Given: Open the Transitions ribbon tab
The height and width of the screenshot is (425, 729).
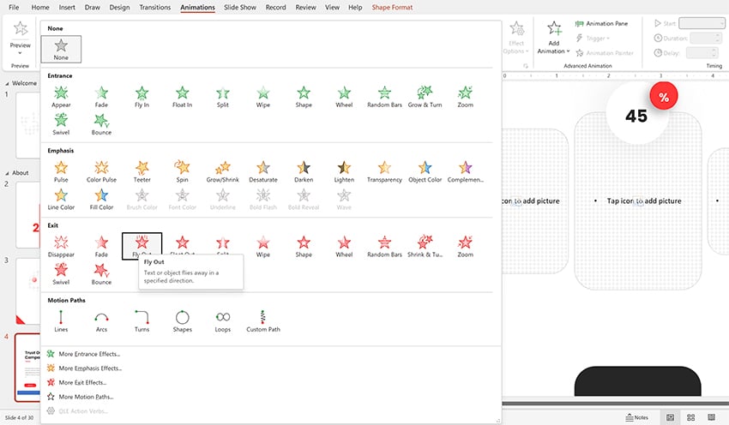Looking at the screenshot, I should 154,7.
